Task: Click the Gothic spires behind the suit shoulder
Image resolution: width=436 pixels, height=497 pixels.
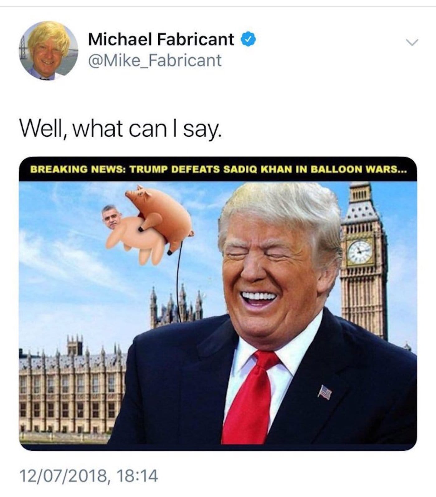Action: pyautogui.click(x=177, y=305)
